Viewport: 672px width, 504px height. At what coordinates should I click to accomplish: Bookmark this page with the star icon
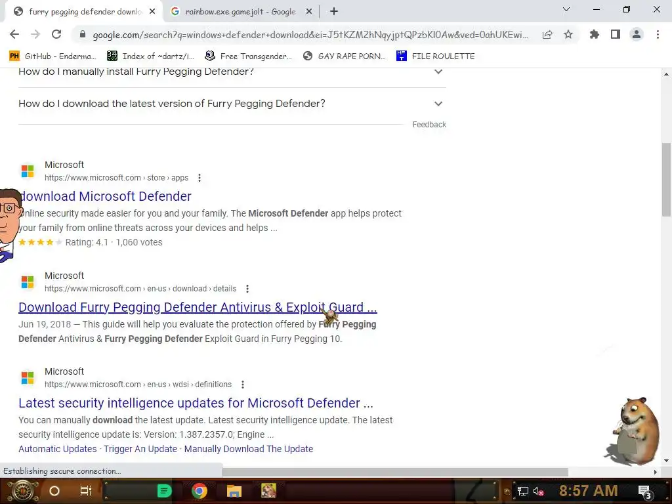pyautogui.click(x=568, y=34)
